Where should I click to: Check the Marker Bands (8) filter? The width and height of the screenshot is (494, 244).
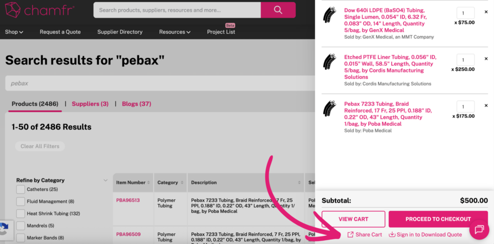[x=20, y=238]
